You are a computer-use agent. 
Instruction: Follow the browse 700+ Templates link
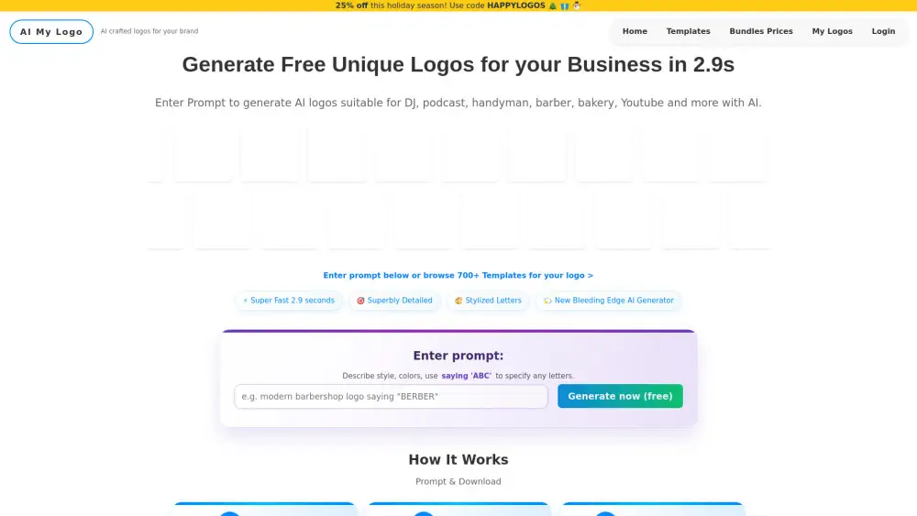coord(458,275)
